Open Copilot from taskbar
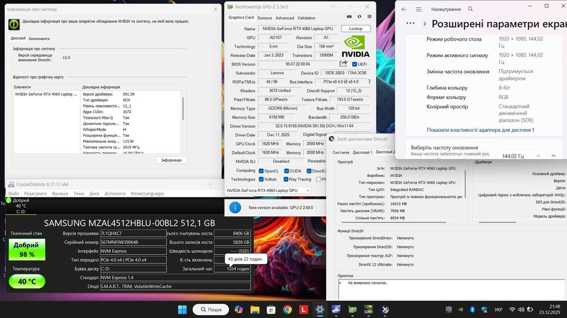 coord(239,310)
